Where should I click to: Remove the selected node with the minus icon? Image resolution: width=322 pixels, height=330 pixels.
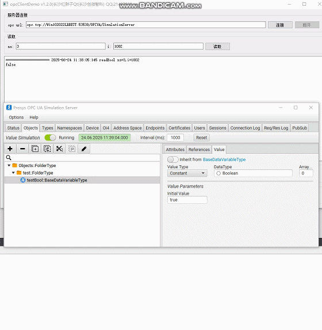pyautogui.click(x=22, y=149)
